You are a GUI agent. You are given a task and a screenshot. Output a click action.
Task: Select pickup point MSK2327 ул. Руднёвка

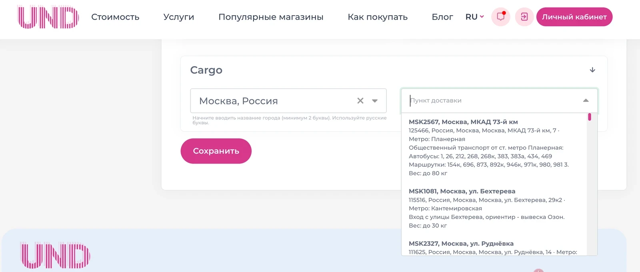pos(494,247)
